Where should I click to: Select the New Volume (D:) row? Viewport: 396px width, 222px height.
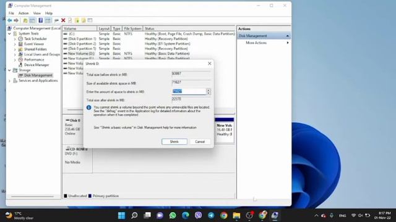pyautogui.click(x=149, y=54)
